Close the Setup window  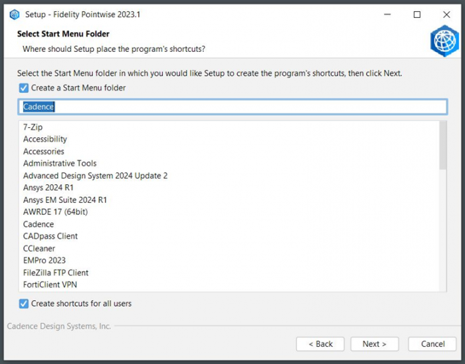point(446,14)
